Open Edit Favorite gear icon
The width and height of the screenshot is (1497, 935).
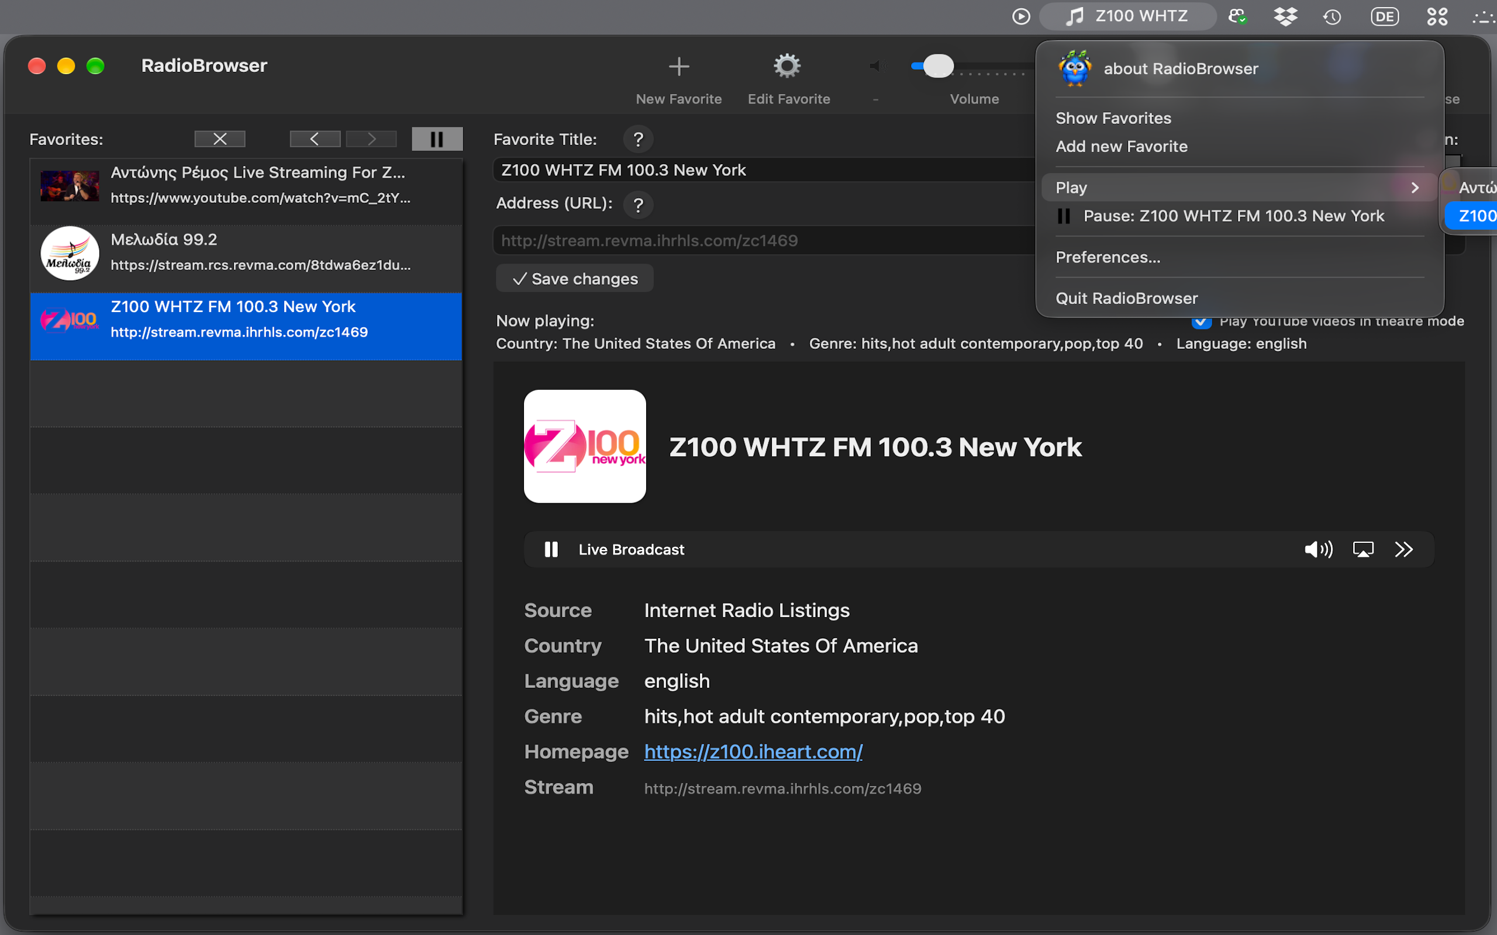tap(787, 66)
